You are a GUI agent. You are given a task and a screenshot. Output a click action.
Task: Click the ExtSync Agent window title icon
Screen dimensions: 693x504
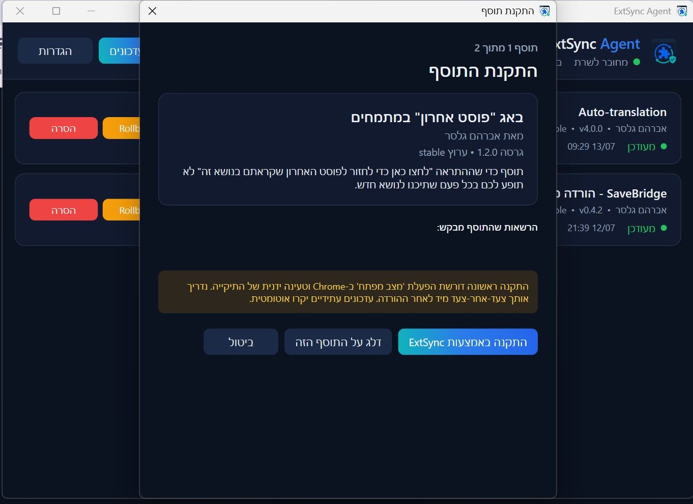[x=682, y=11]
